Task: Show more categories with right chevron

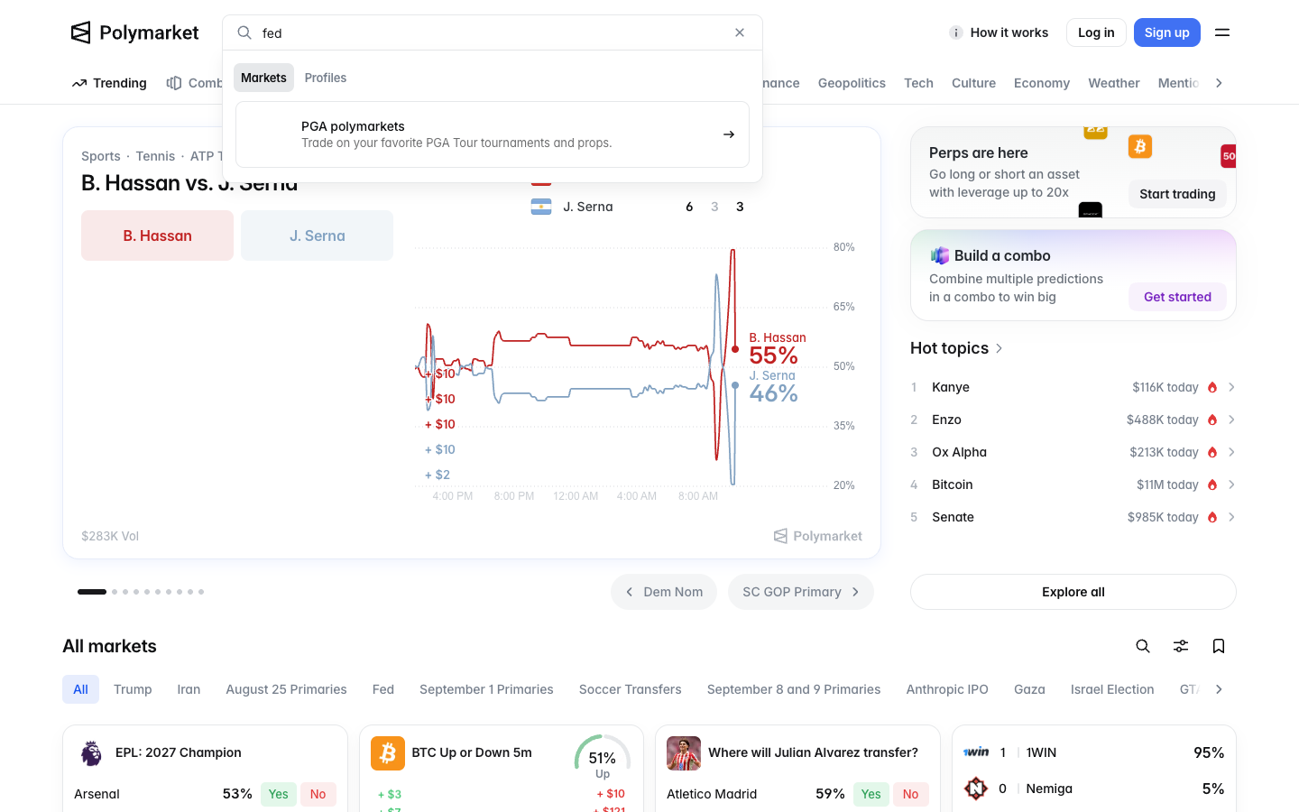Action: click(x=1219, y=83)
